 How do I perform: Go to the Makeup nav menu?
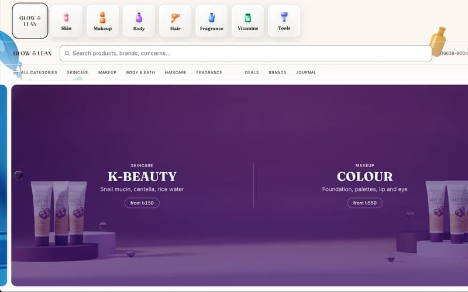(107, 72)
